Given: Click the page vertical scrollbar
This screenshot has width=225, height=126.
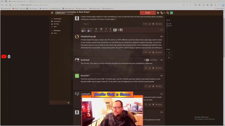Looking at the screenshot, I should click(224, 36).
